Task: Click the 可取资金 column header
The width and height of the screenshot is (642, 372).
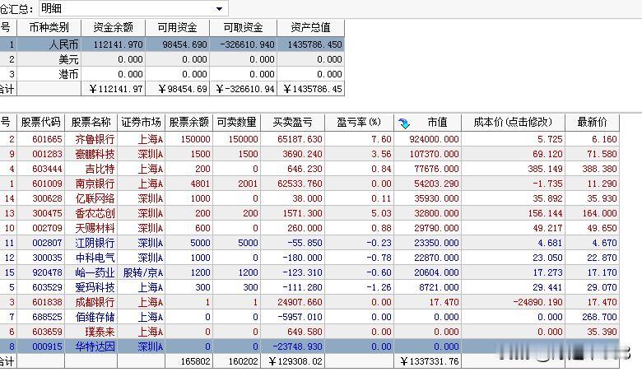Action: click(243, 27)
